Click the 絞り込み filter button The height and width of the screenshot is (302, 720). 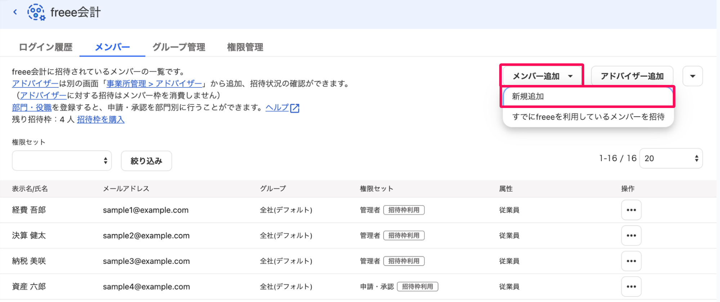click(146, 161)
